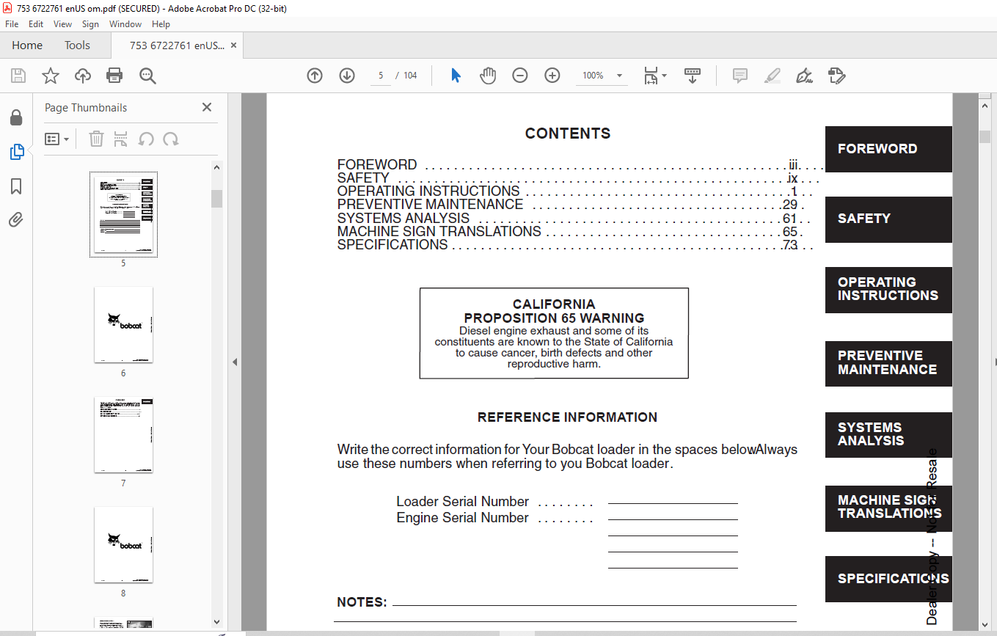Open the sign document pen tool
Image resolution: width=997 pixels, height=636 pixels.
coord(804,76)
